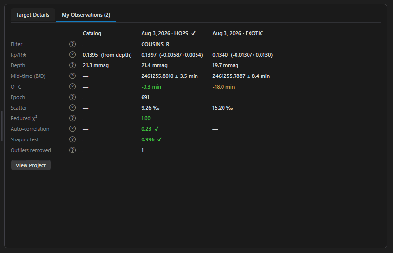Click the Outliers removed row label
The width and height of the screenshot is (393, 253).
[x=30, y=150]
